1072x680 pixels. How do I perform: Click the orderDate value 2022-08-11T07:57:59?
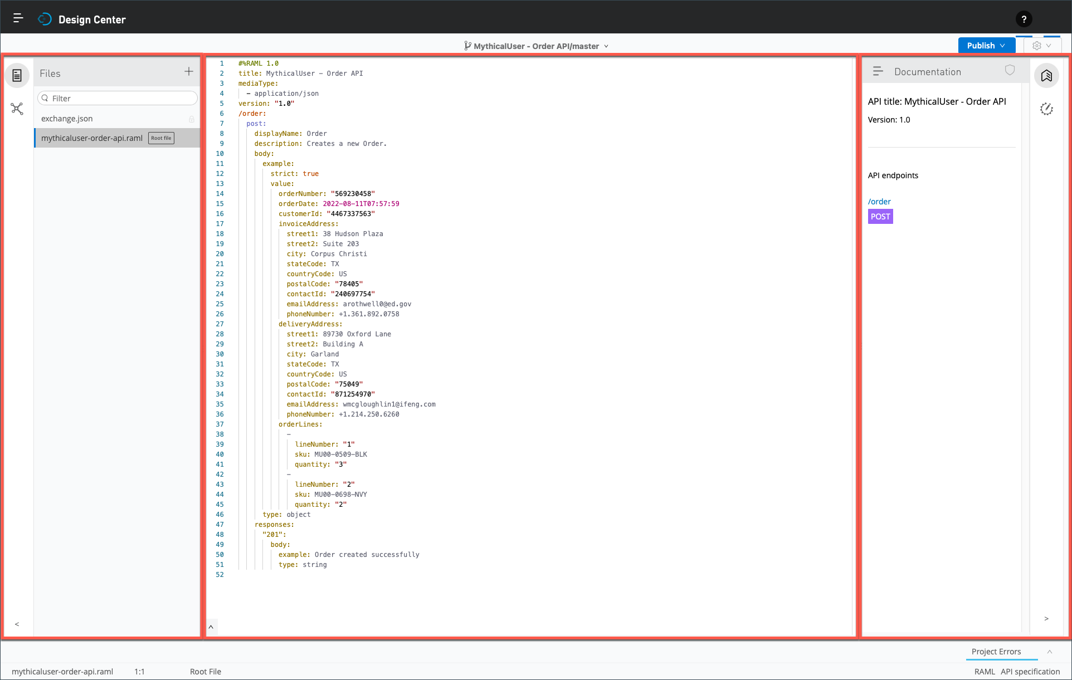point(361,204)
